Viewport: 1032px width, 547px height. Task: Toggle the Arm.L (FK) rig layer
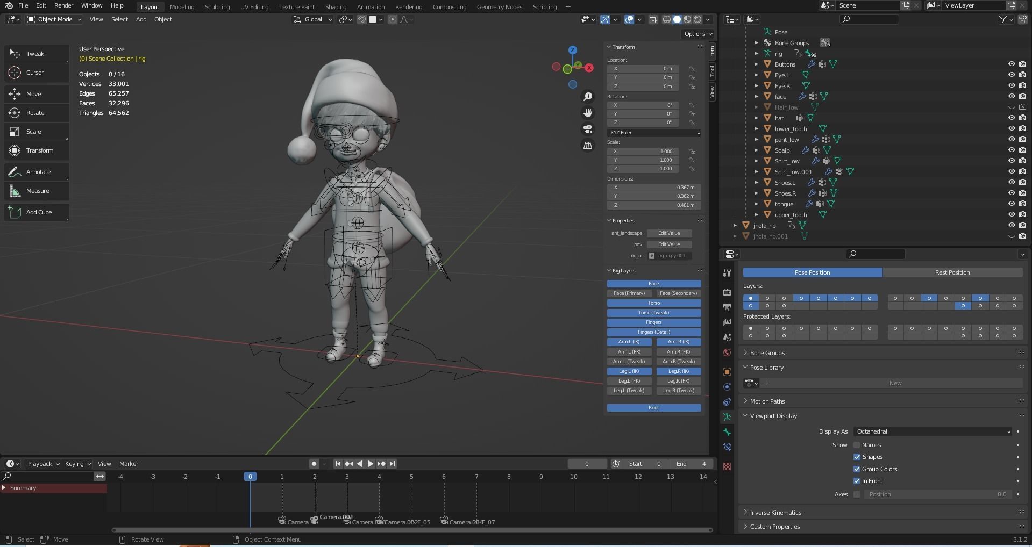click(x=629, y=352)
